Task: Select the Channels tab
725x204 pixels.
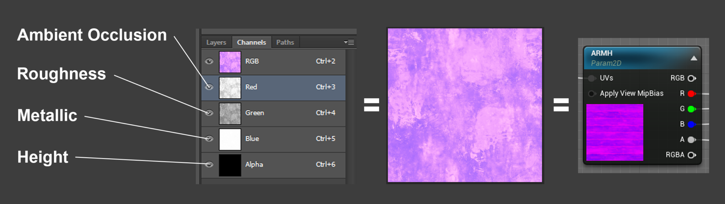Action: coord(251,42)
